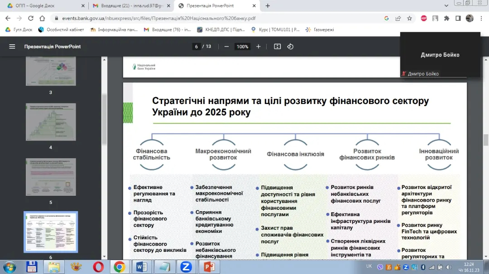Screen dimensions: 489x274
Task: Zoom in the PDF with plus button
Action: (259, 47)
